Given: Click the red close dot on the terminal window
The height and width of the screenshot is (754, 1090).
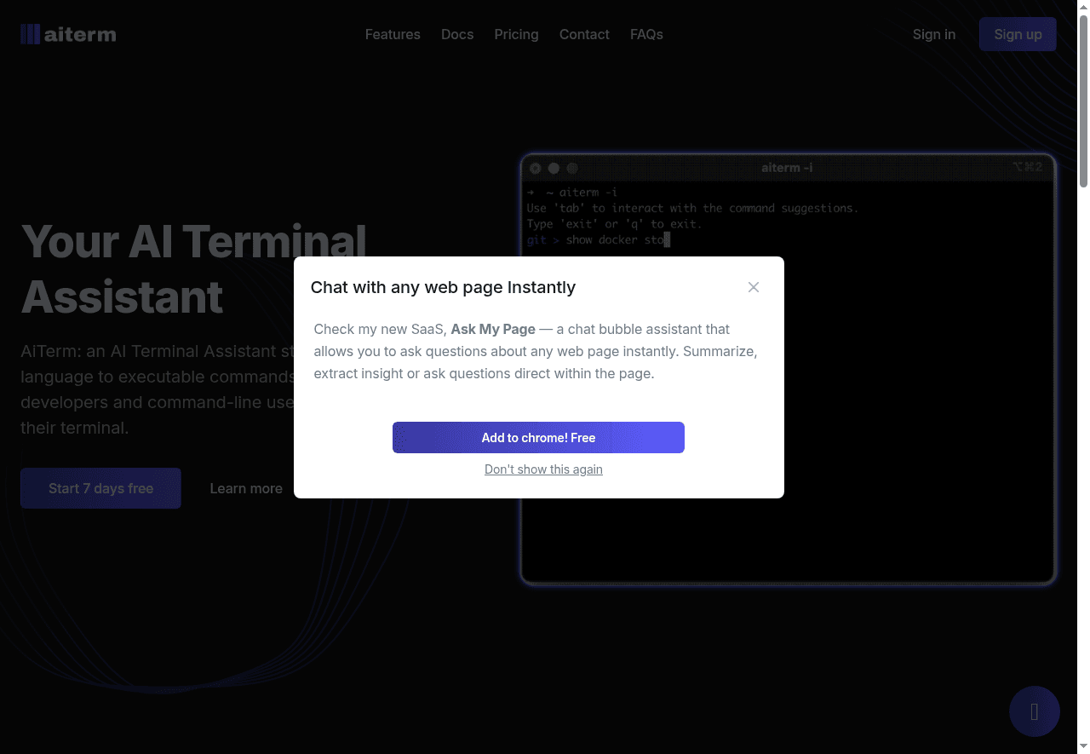Looking at the screenshot, I should (x=535, y=167).
